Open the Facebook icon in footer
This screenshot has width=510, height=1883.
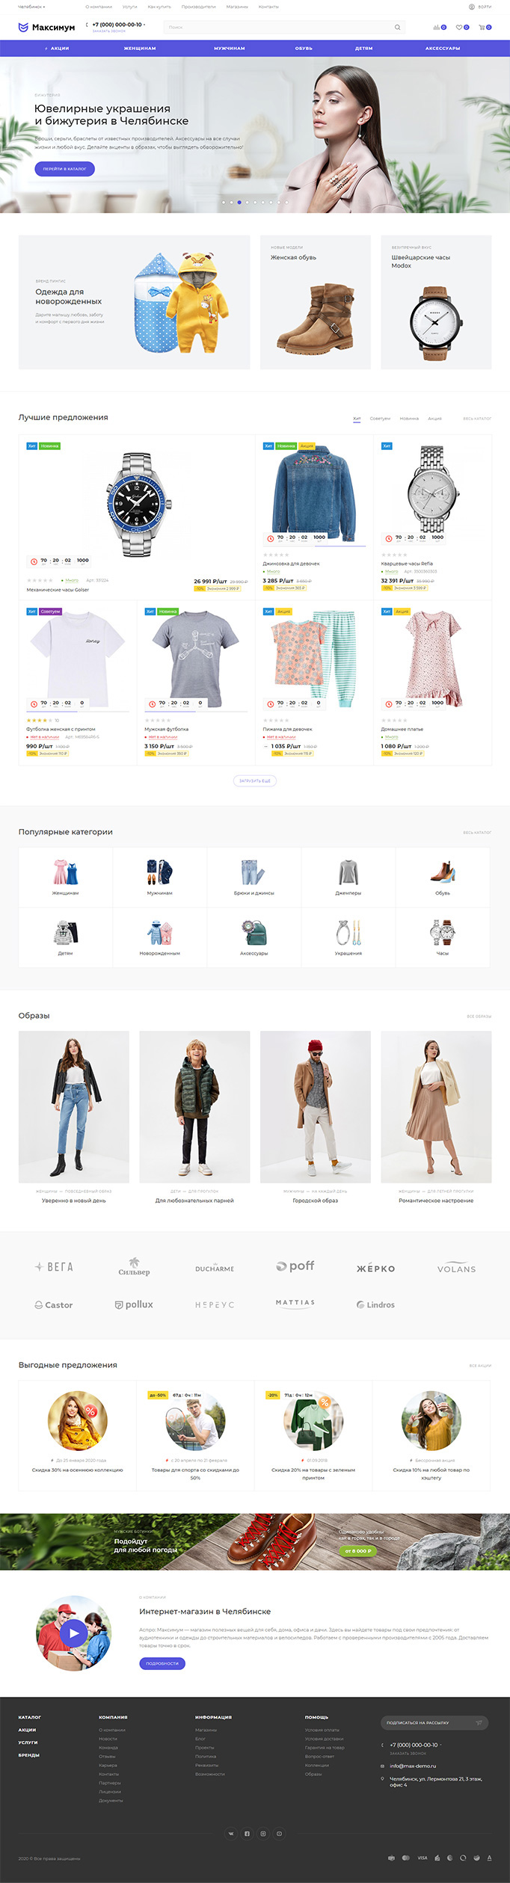247,1834
